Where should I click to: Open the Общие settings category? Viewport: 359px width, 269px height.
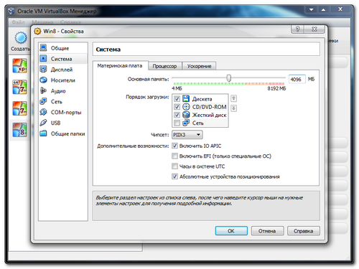[60, 48]
